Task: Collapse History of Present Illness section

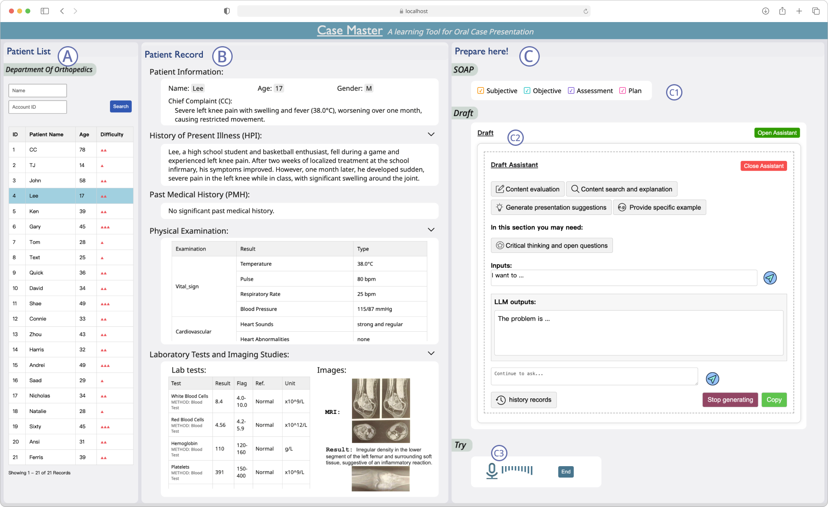Action: click(431, 134)
